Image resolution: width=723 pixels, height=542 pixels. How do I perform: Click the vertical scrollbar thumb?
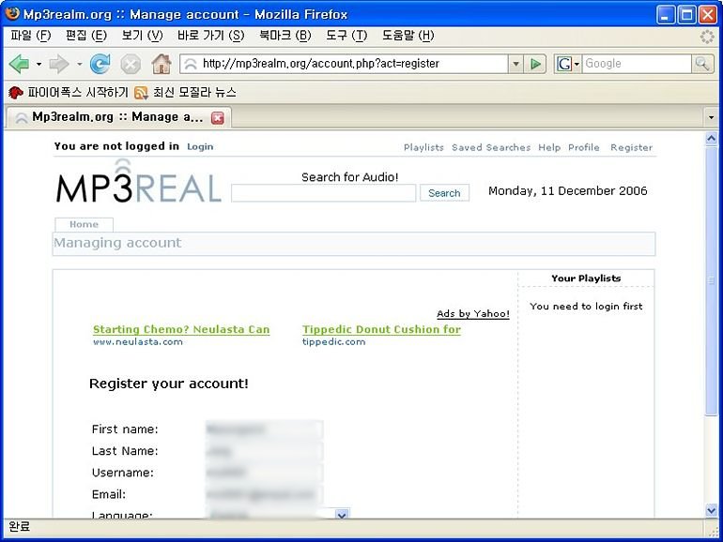(x=711, y=281)
